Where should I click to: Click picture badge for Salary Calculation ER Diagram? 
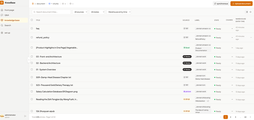point(187,92)
